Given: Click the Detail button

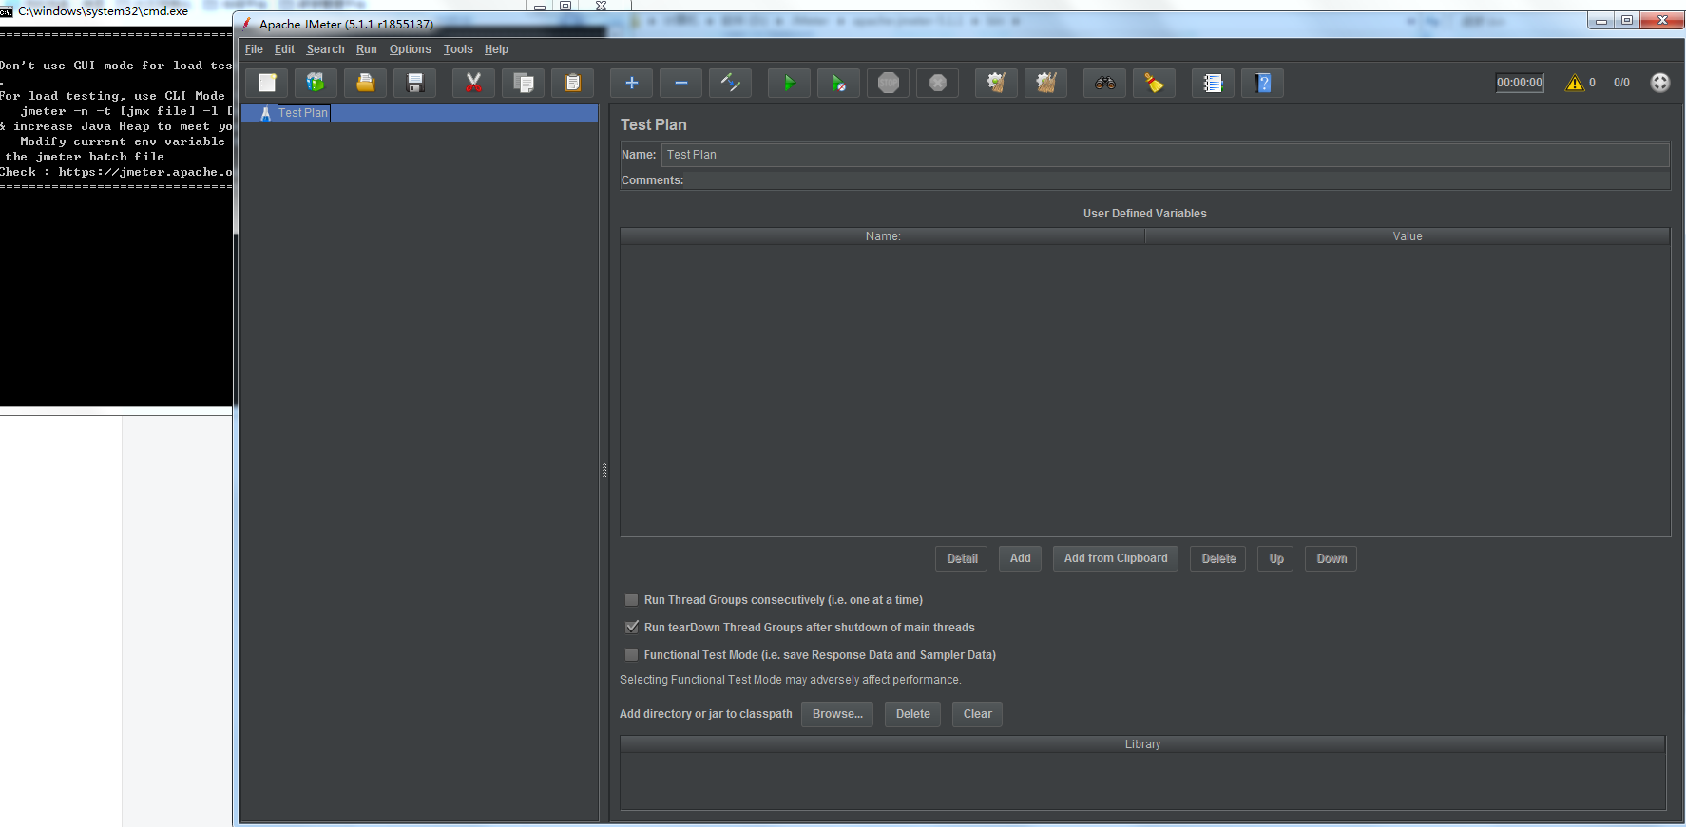Looking at the screenshot, I should (x=962, y=558).
